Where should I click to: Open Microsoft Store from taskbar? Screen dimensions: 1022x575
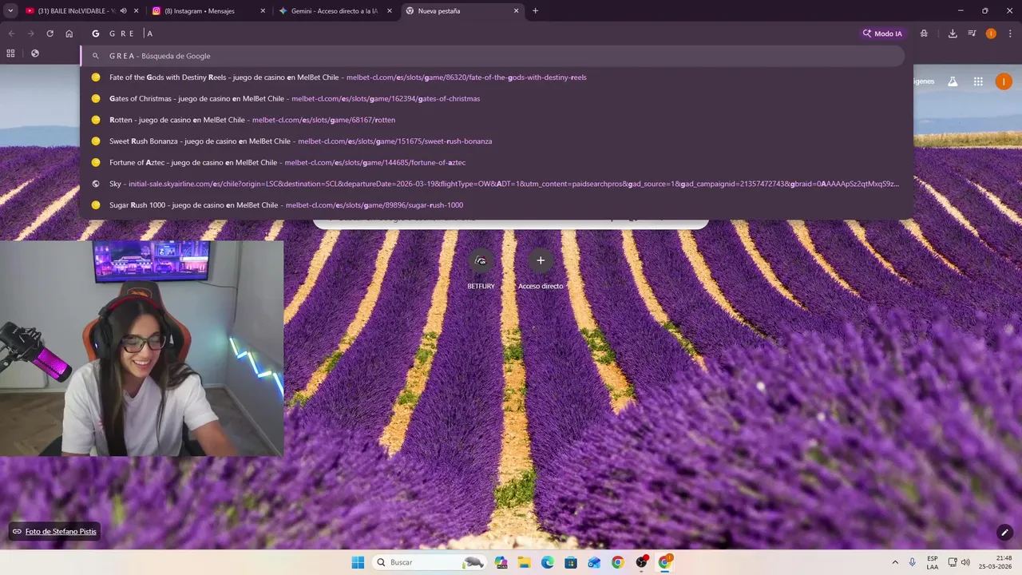click(x=571, y=562)
